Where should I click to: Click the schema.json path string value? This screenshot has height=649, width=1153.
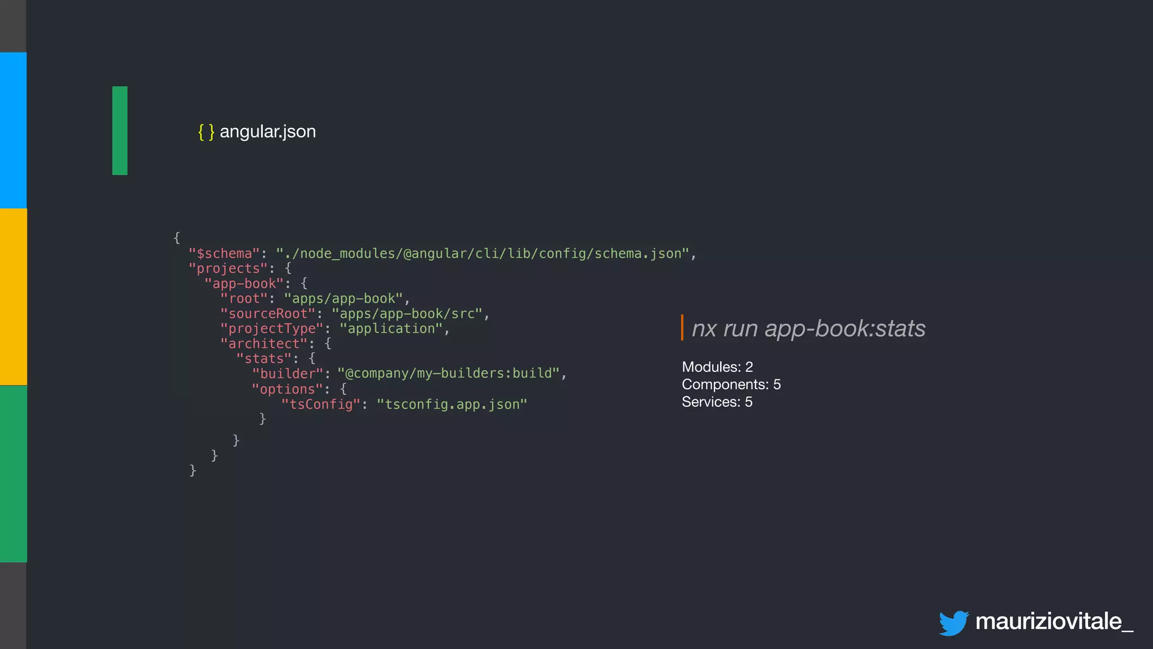(482, 254)
